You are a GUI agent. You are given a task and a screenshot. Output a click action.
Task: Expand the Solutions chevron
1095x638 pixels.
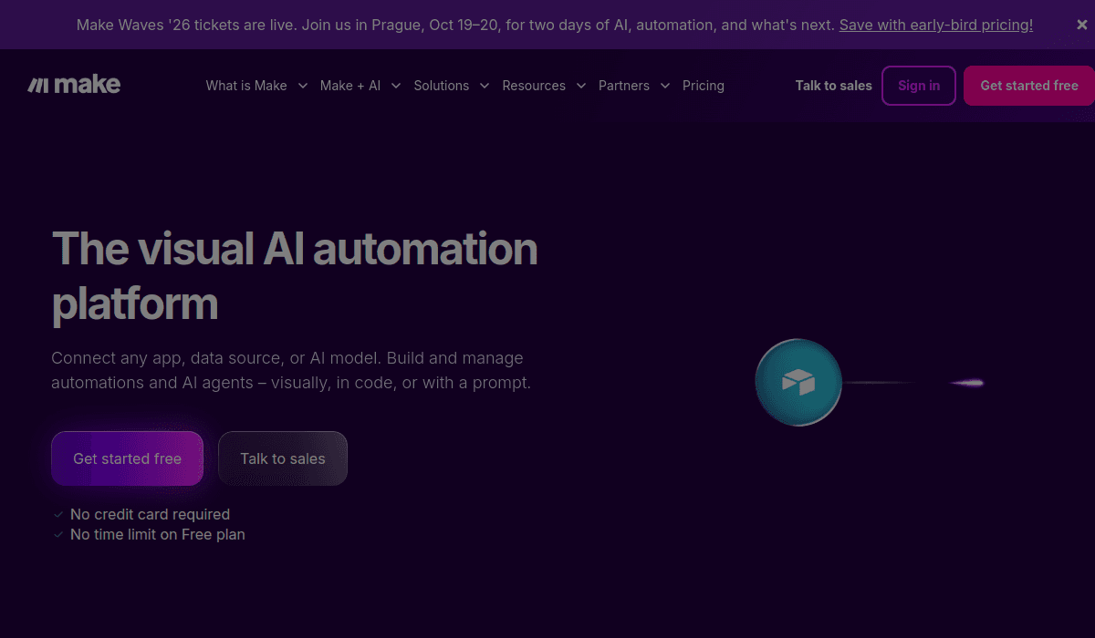click(x=485, y=86)
